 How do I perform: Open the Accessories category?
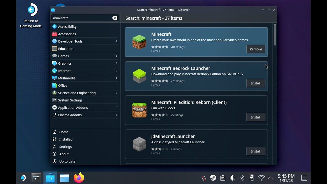tap(85, 34)
